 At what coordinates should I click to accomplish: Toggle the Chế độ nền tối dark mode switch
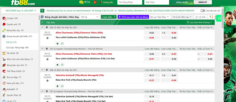click(x=203, y=11)
